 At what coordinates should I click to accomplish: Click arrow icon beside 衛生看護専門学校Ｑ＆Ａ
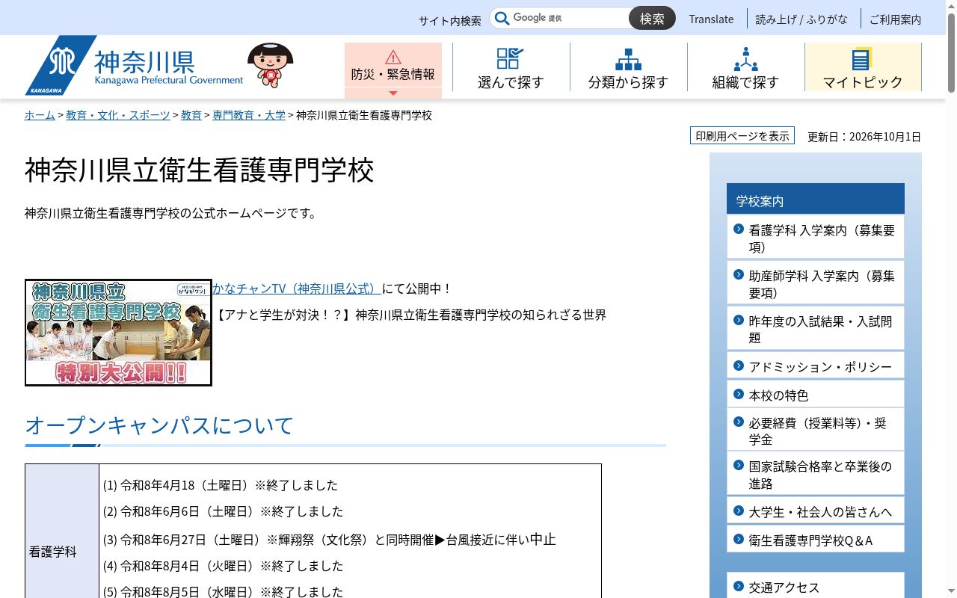[x=739, y=538]
